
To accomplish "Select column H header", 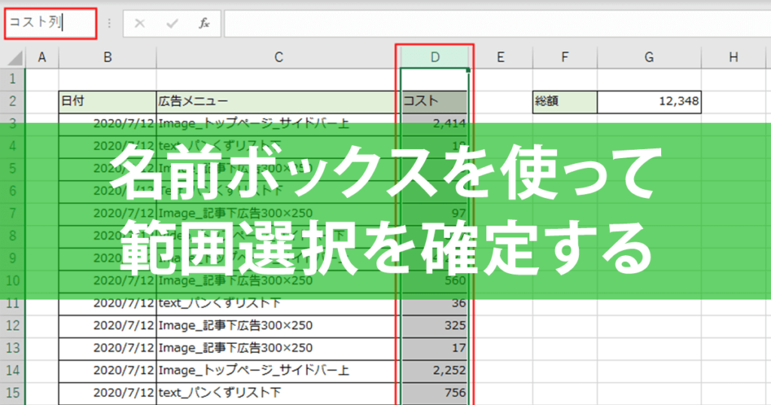I will [733, 57].
